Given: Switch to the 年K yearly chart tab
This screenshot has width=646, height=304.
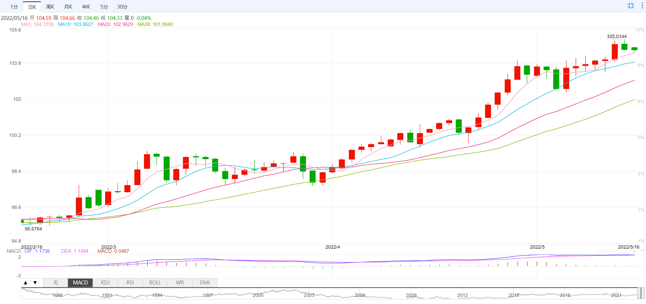Looking at the screenshot, I should pos(86,7).
